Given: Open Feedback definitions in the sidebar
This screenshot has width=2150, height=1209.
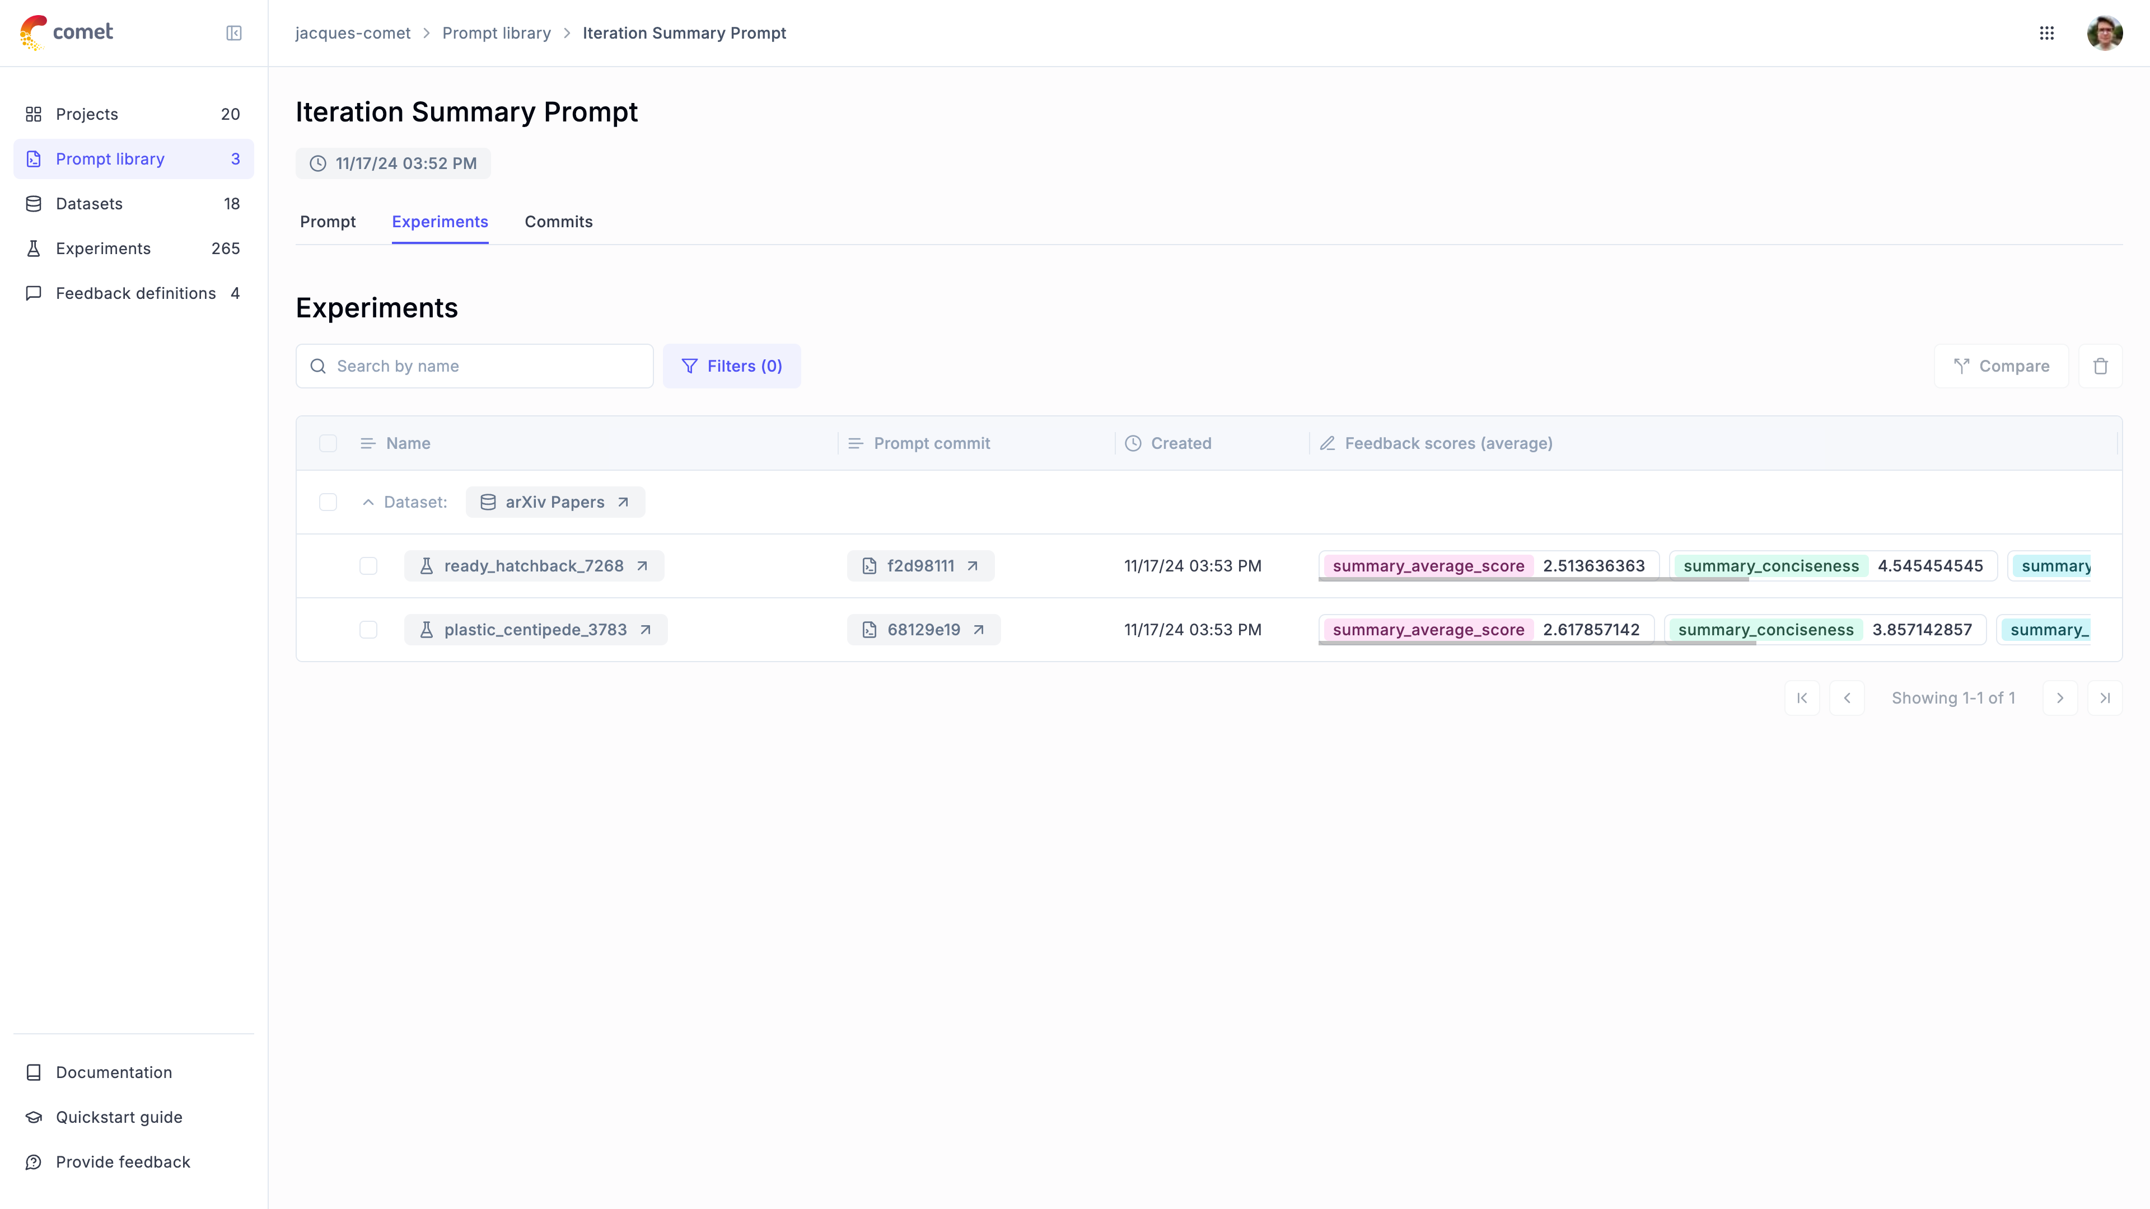Looking at the screenshot, I should click(x=134, y=293).
